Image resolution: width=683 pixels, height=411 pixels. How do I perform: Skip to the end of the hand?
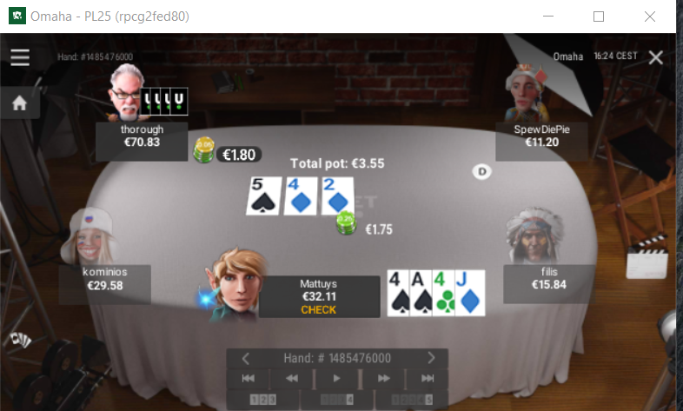[428, 378]
